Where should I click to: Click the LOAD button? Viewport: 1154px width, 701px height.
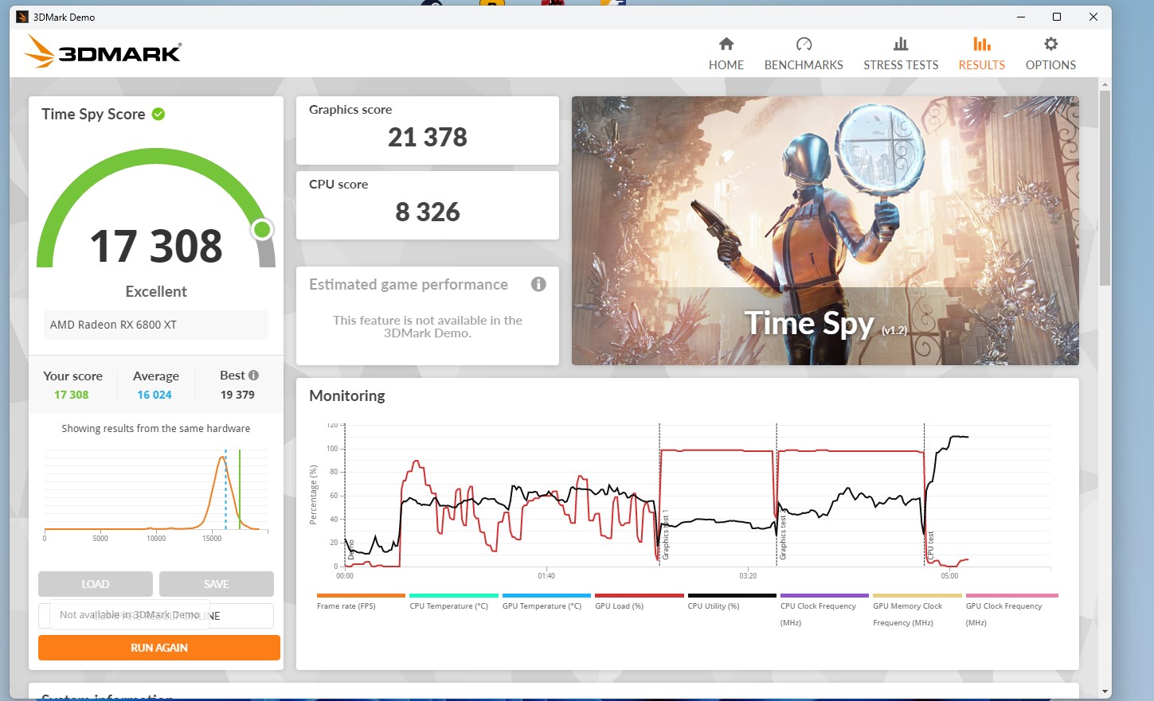pyautogui.click(x=96, y=584)
